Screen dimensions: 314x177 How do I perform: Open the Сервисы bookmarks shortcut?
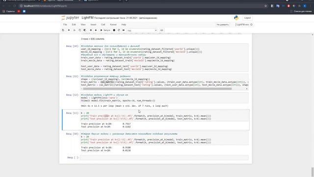[9, 11]
